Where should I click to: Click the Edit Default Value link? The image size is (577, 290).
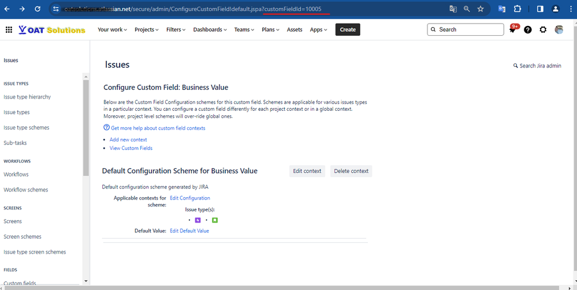(x=189, y=231)
